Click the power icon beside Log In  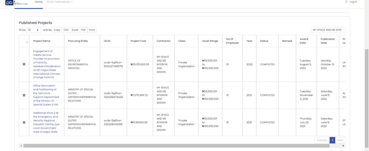(346, 2)
